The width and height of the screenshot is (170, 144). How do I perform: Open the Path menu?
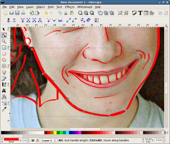point(51,7)
